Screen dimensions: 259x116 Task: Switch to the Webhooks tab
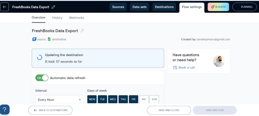click(x=77, y=18)
